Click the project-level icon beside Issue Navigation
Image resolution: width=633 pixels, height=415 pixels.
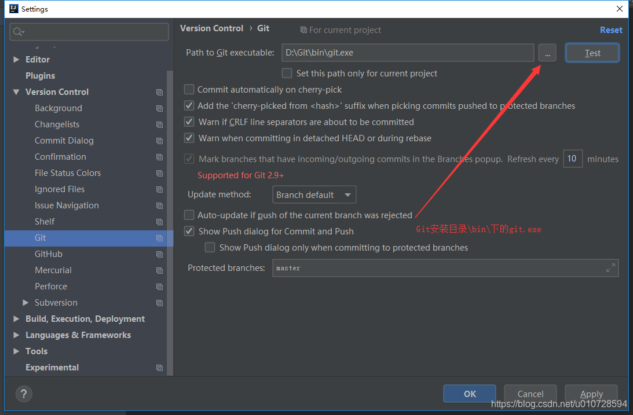tap(159, 205)
